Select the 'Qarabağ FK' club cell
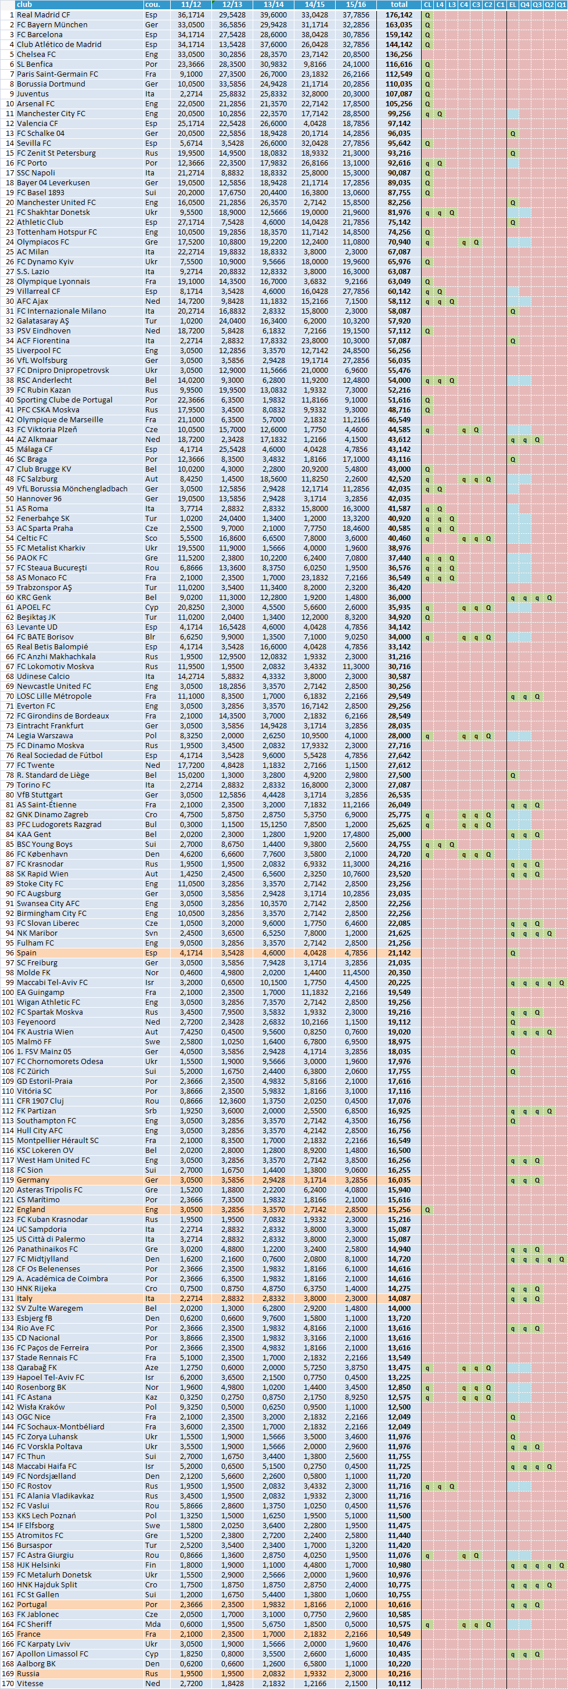The height and width of the screenshot is (1689, 568). [x=79, y=1367]
